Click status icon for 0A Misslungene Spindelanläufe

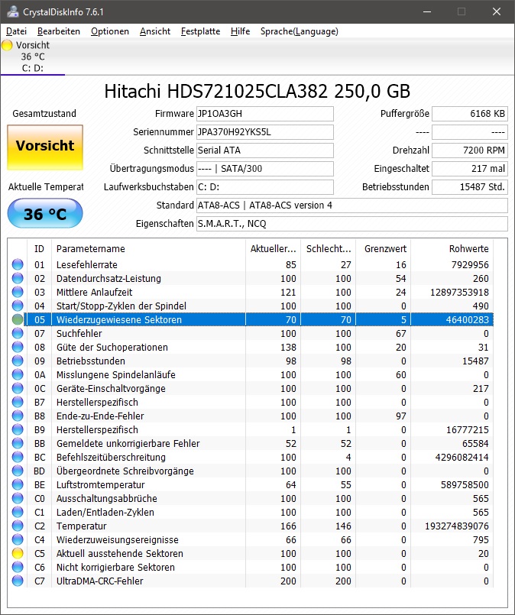click(18, 374)
